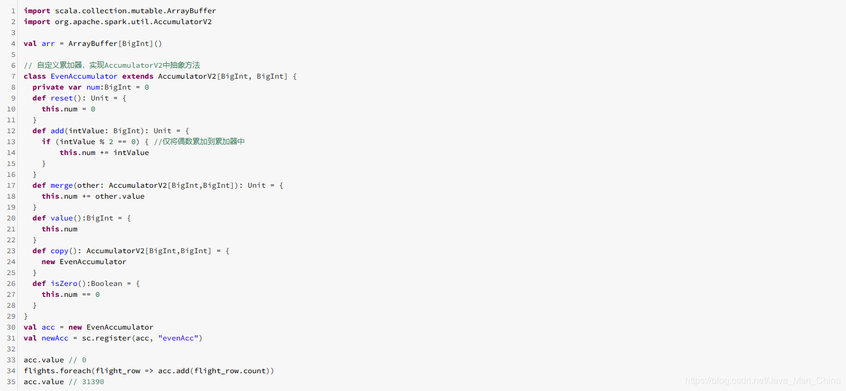
Task: Click the flights.foreach statement
Action: click(149, 371)
